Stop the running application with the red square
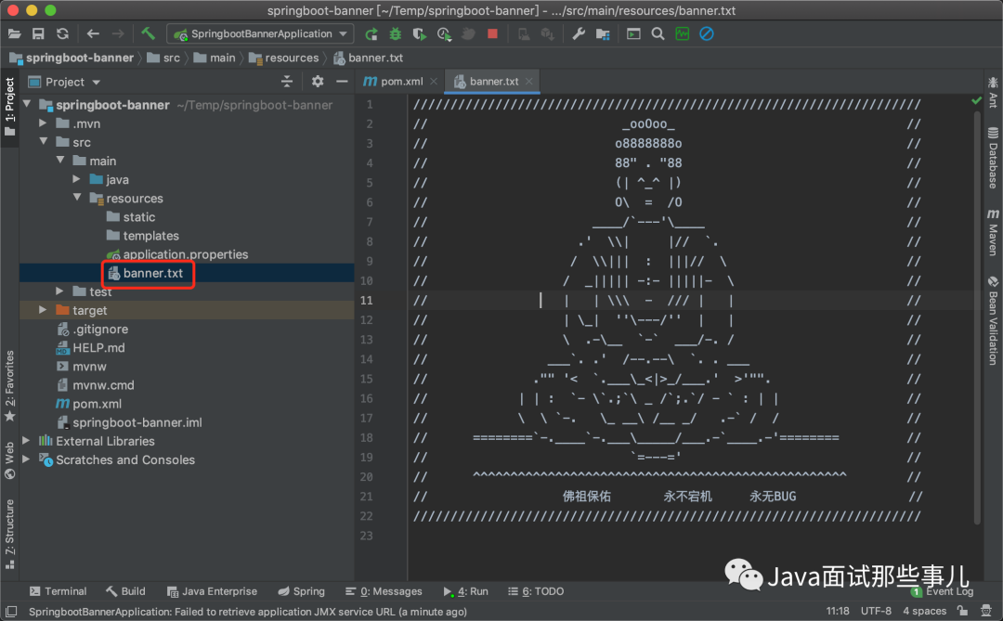 pos(492,34)
